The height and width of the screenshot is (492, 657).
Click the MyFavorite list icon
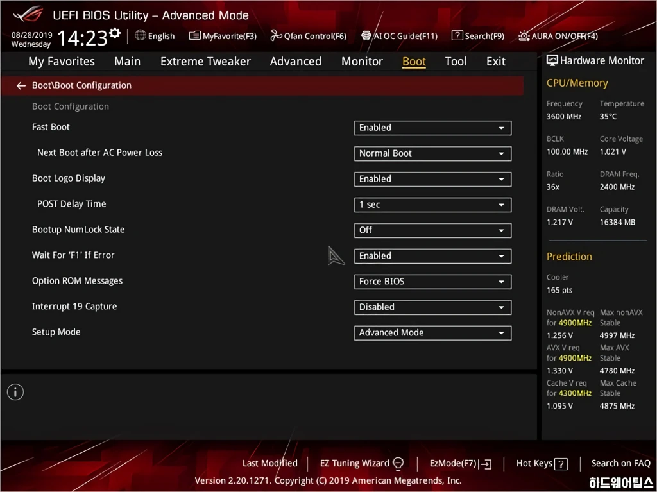coord(195,36)
